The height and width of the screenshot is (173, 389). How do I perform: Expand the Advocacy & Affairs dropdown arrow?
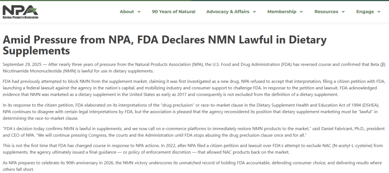tap(254, 12)
